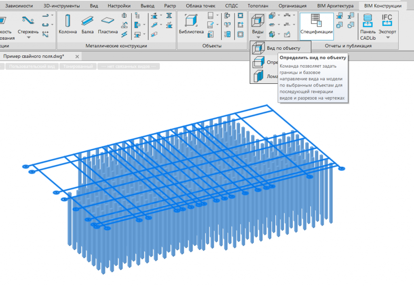Click the Пользовательский вид view label

click(x=32, y=66)
